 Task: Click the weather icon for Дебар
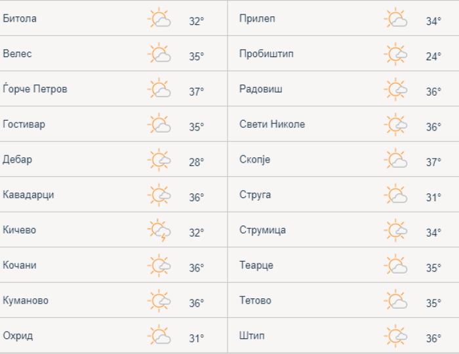click(x=159, y=159)
